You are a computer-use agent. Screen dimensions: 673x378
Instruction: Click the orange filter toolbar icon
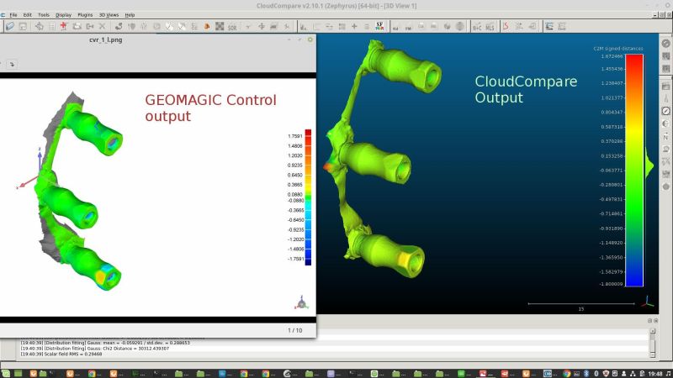207,27
